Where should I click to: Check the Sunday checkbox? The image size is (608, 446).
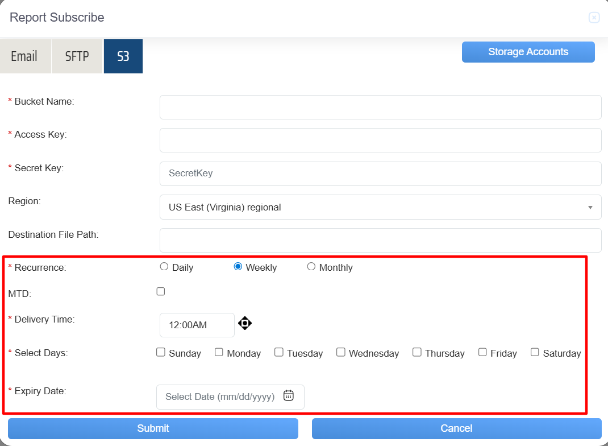click(x=161, y=353)
